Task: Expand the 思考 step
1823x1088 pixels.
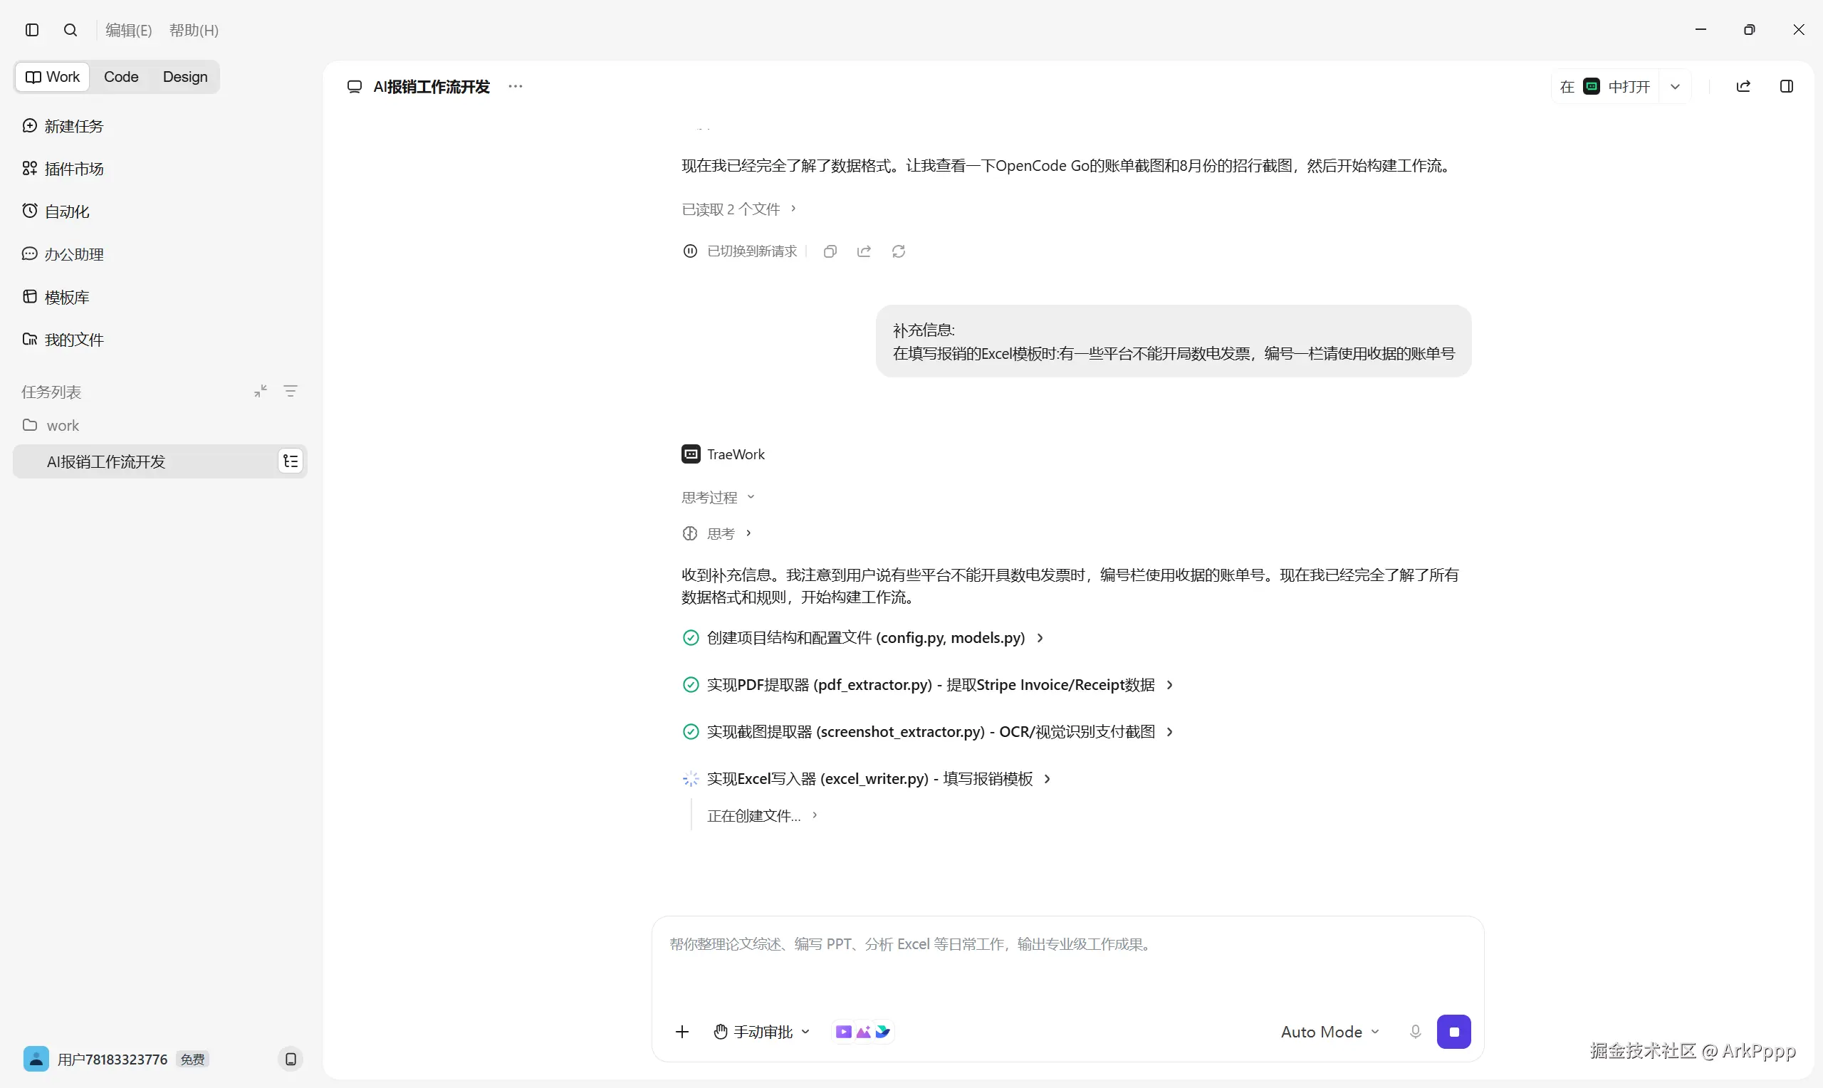Action: [718, 533]
